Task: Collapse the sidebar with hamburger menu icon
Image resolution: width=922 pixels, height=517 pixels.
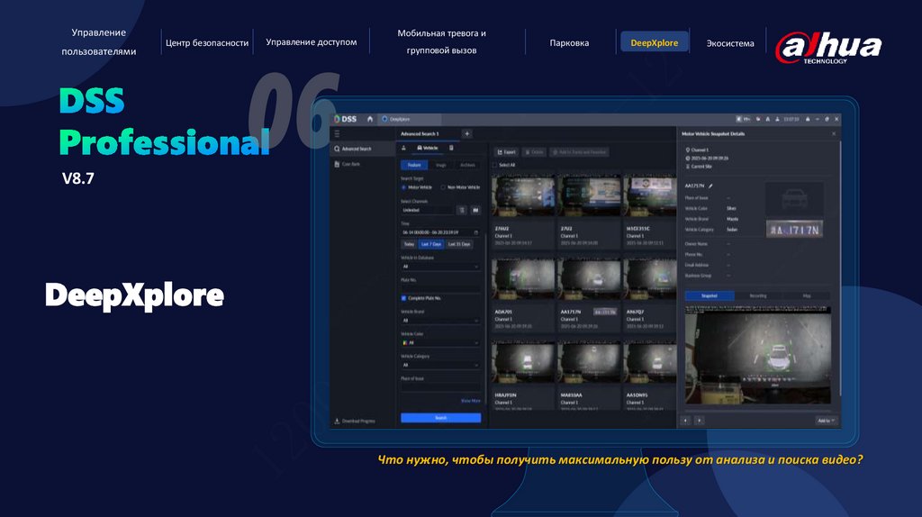Action: (x=337, y=134)
